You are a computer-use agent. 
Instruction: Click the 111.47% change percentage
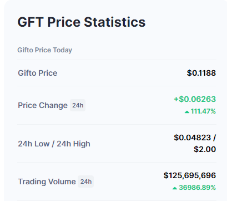coord(203,111)
